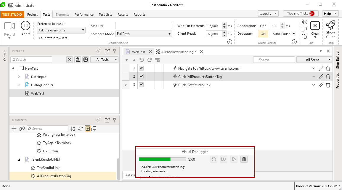The width and height of the screenshot is (342, 190).
Task: Uncheck step 3 TestStudioLink checkbox
Action: tap(141, 85)
